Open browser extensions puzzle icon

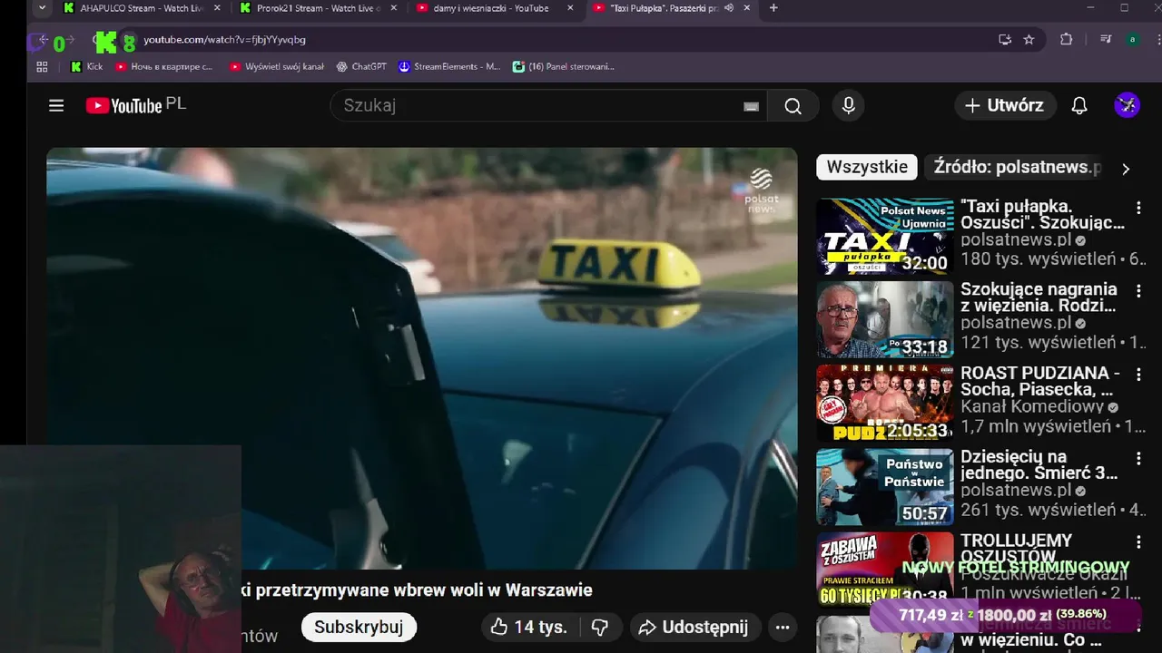coord(1066,40)
